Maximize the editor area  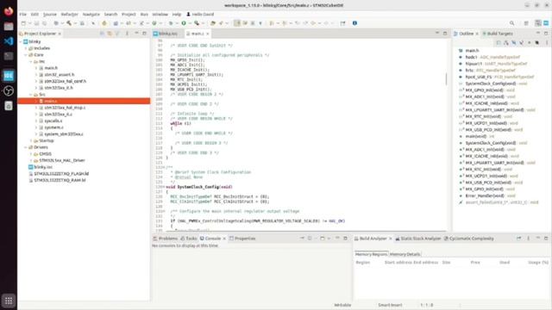point(445,34)
